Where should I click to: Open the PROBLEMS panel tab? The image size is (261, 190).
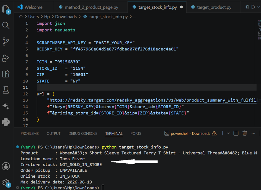coord(29,134)
